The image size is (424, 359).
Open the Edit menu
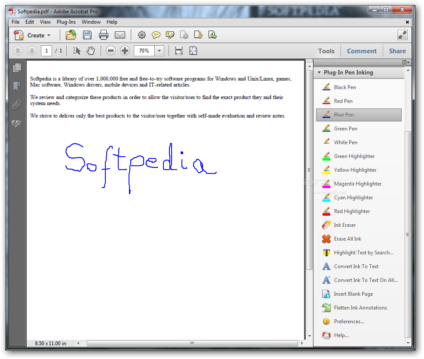[30, 22]
